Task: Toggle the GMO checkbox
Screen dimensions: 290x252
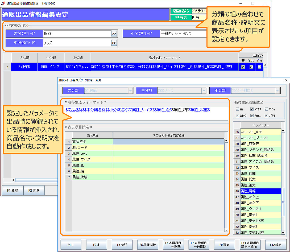Action: pyautogui.click(x=237, y=116)
